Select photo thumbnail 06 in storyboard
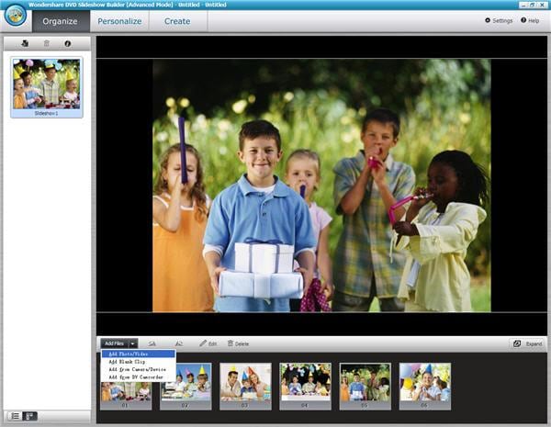Viewport: 551px width, 427px height. point(425,387)
